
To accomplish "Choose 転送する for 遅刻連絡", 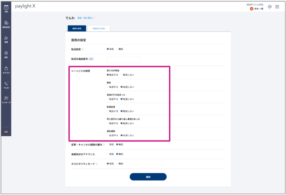I will 108,135.
